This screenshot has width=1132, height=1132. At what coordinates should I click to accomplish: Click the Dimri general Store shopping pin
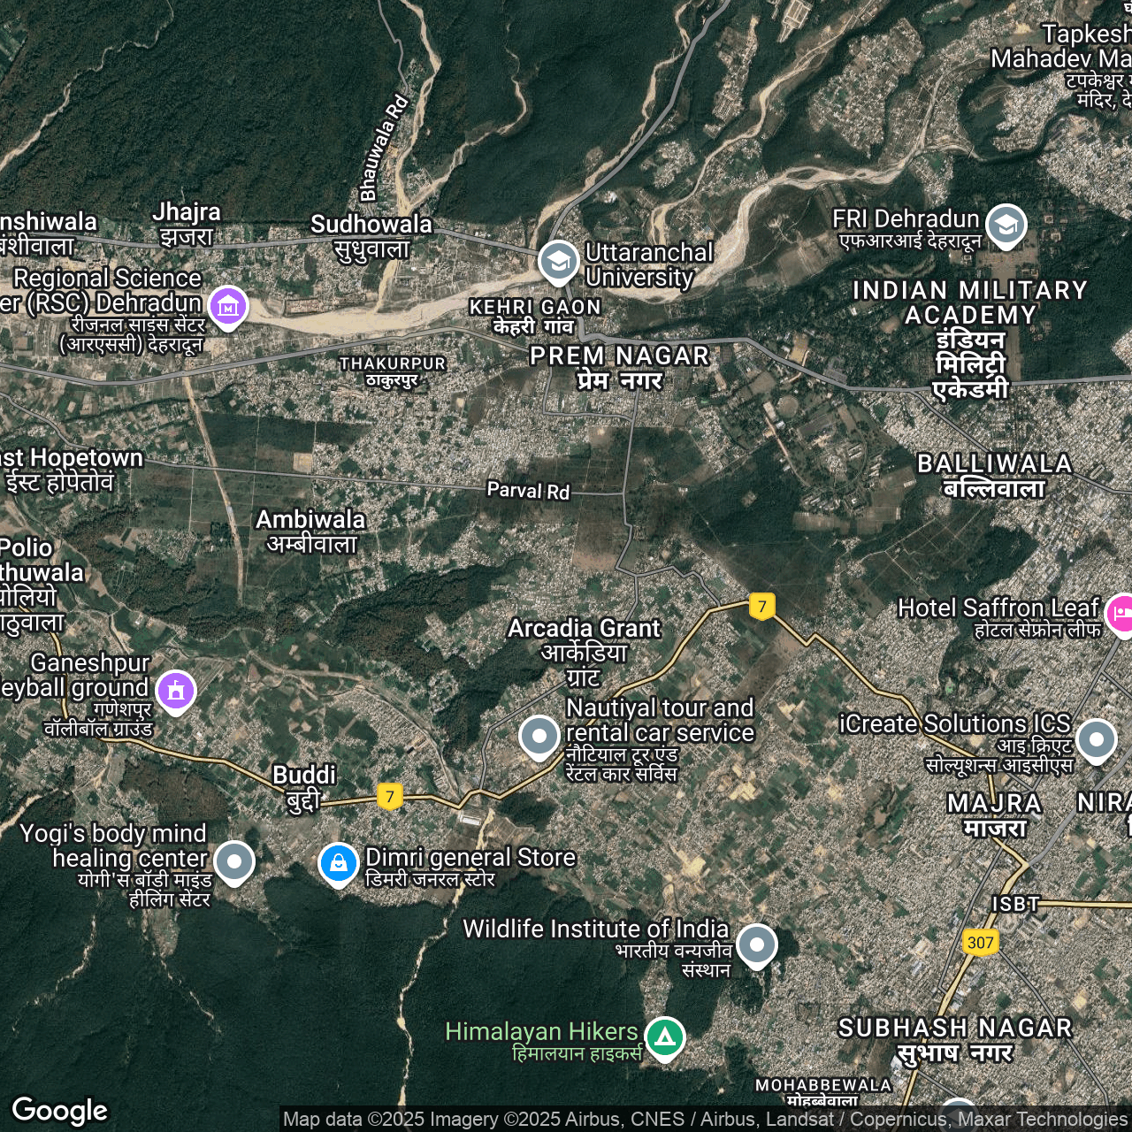point(338,862)
